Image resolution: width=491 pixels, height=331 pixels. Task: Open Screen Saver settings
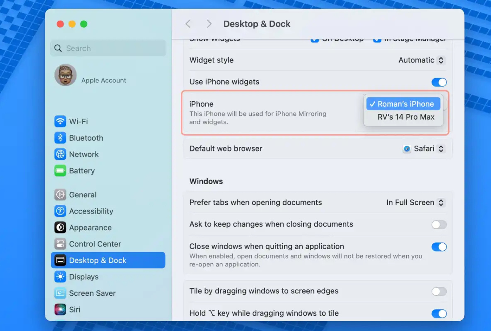(92, 293)
